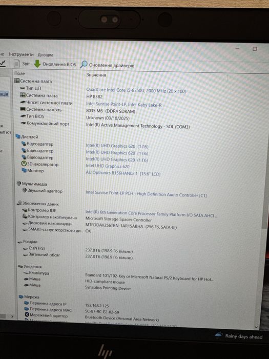The height and width of the screenshot is (359, 269).
Task: Click the Оновлення драйверів magnifier icon
Action: coord(84,65)
